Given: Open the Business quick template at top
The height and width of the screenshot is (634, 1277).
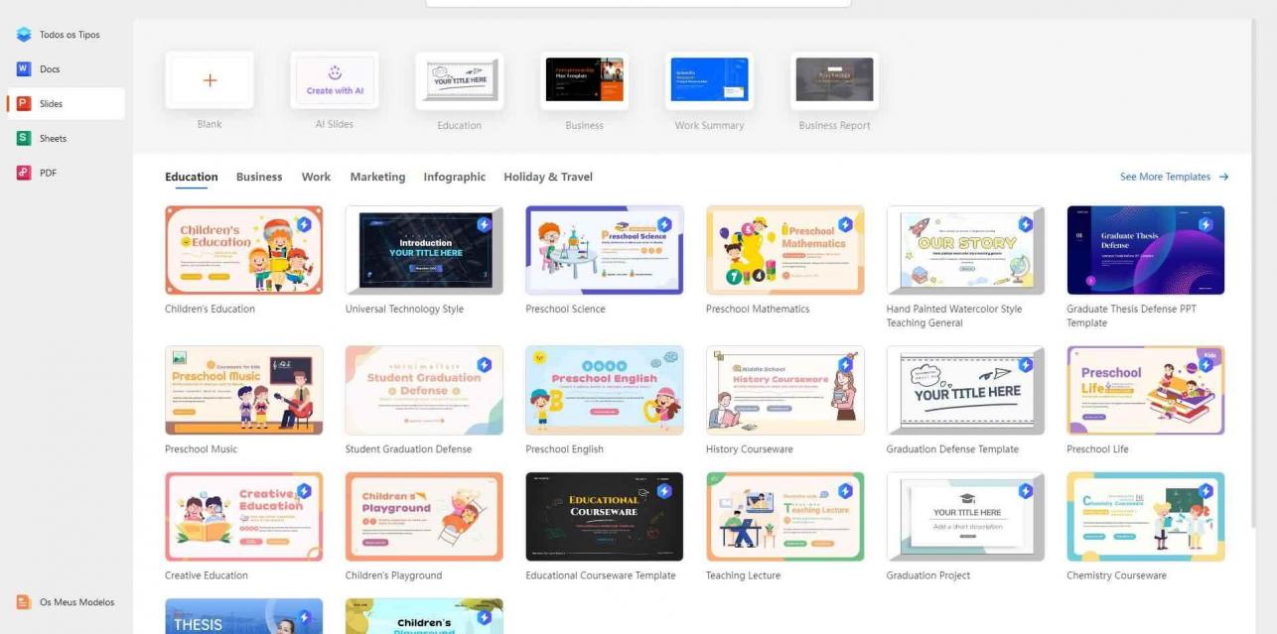Looking at the screenshot, I should (584, 80).
